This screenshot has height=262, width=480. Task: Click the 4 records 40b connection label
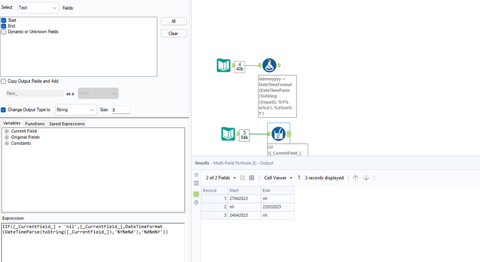240,67
